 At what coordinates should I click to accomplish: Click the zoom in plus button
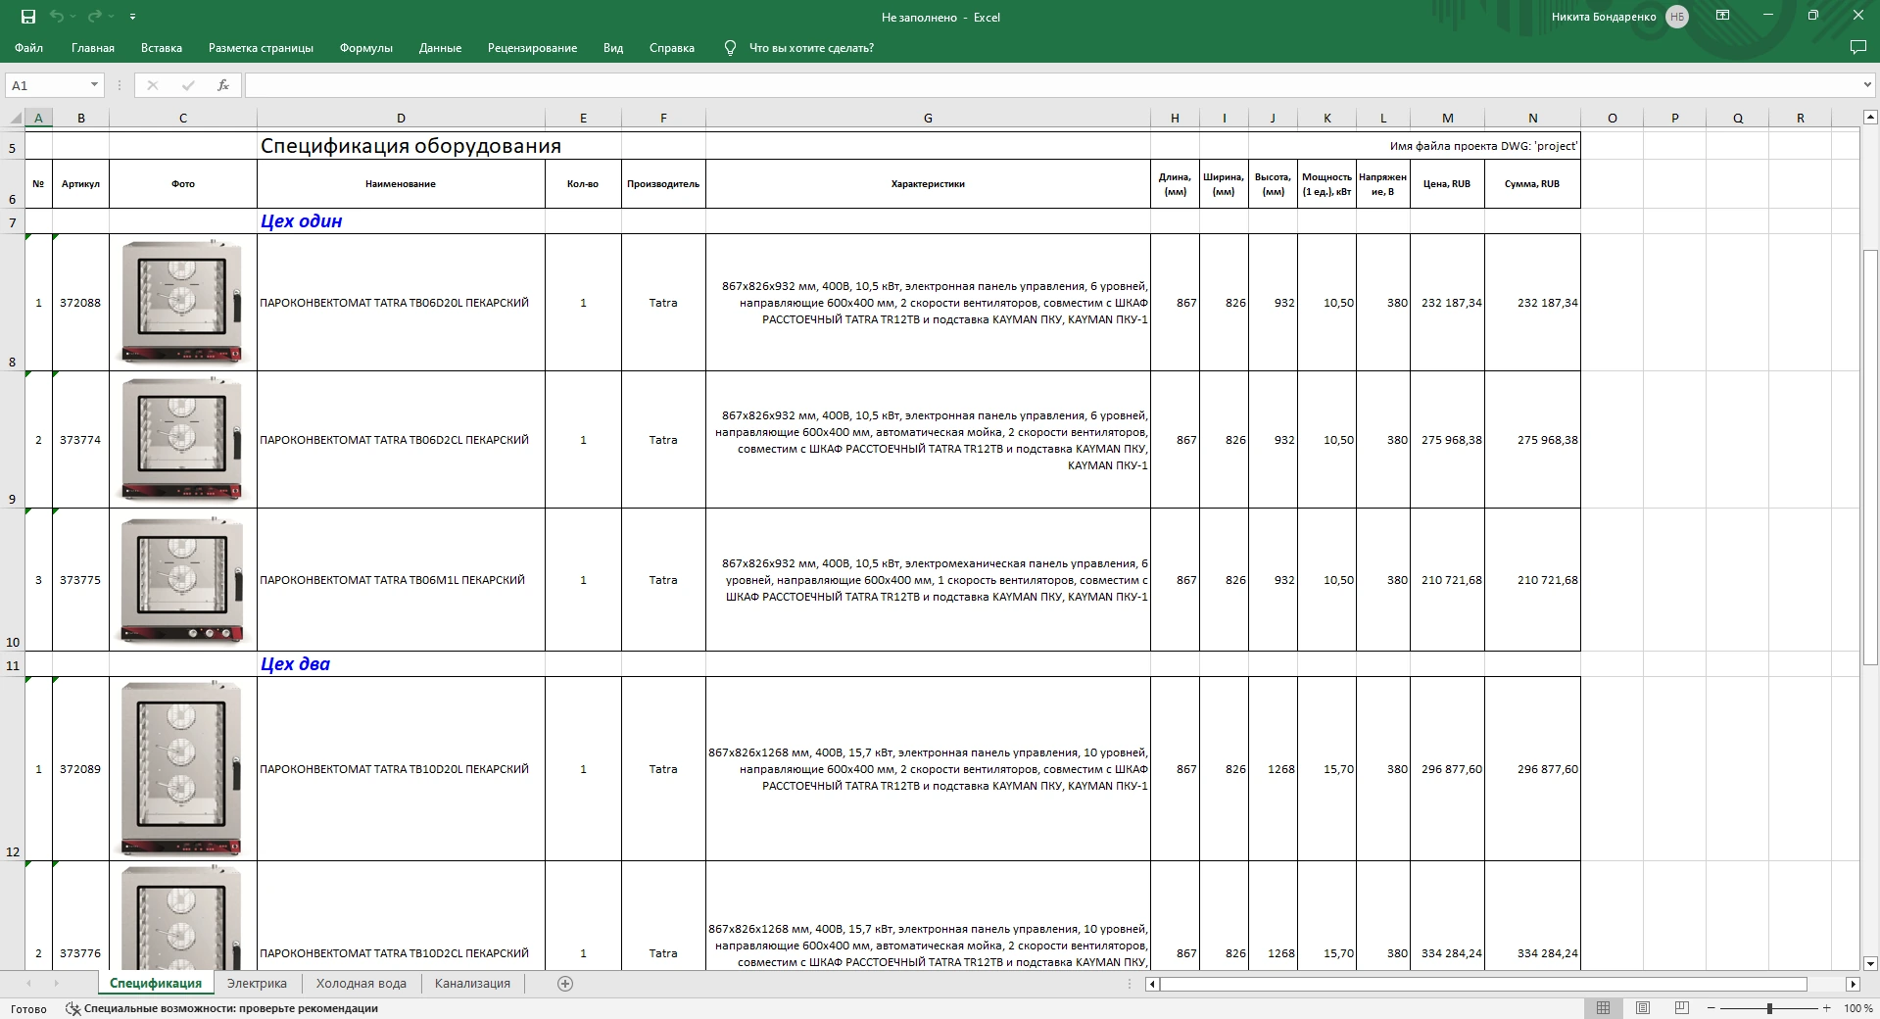click(x=1827, y=1008)
